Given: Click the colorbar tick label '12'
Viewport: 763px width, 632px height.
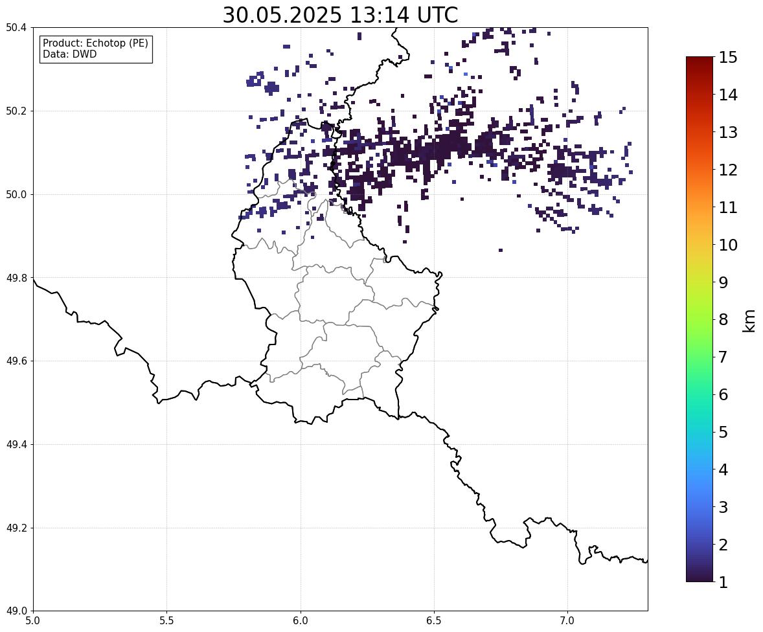Looking at the screenshot, I should (728, 170).
